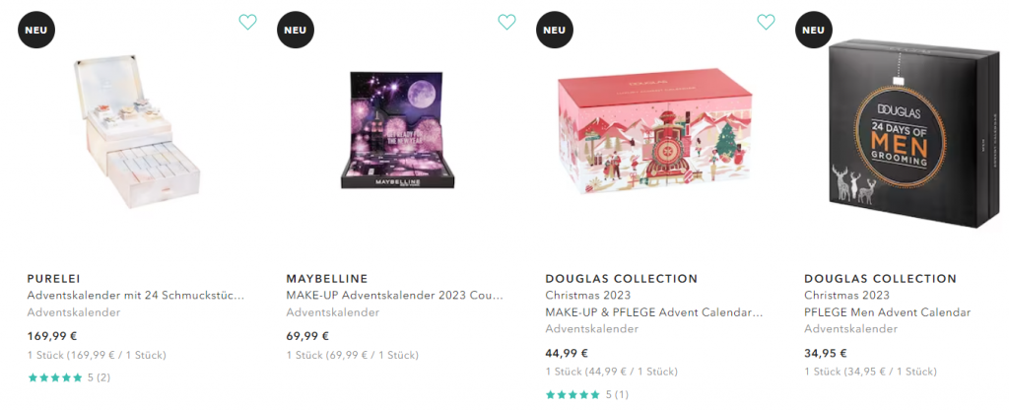Click NEU badge on Purelei product
The height and width of the screenshot is (410, 1009).
(x=36, y=30)
